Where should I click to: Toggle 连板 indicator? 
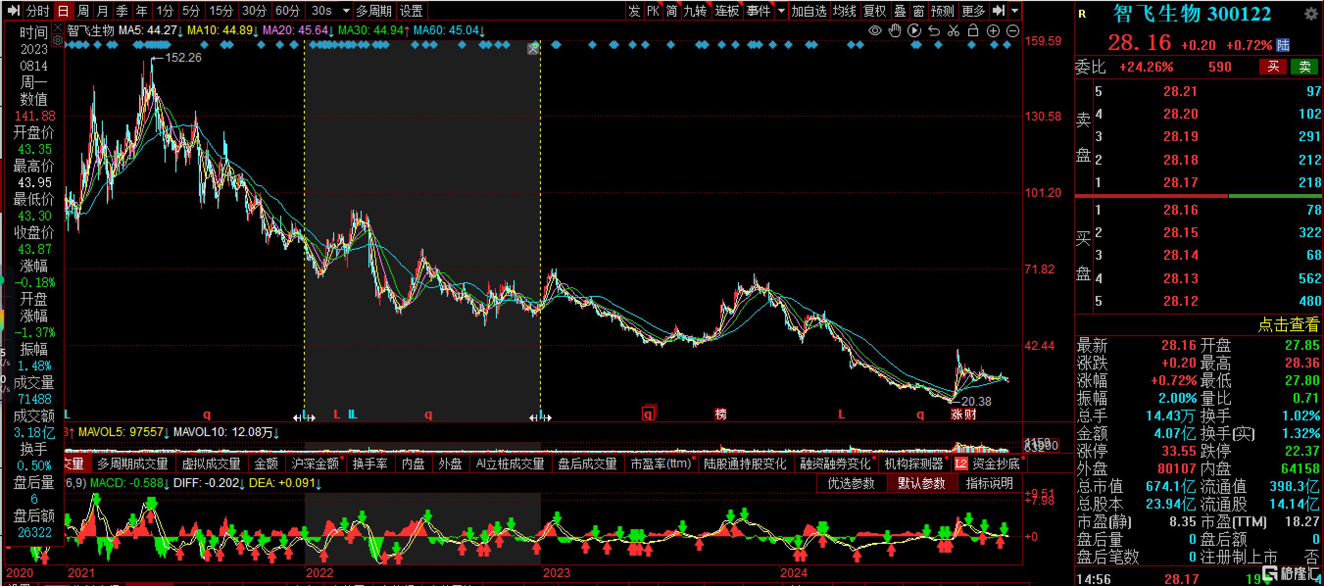coord(727,10)
